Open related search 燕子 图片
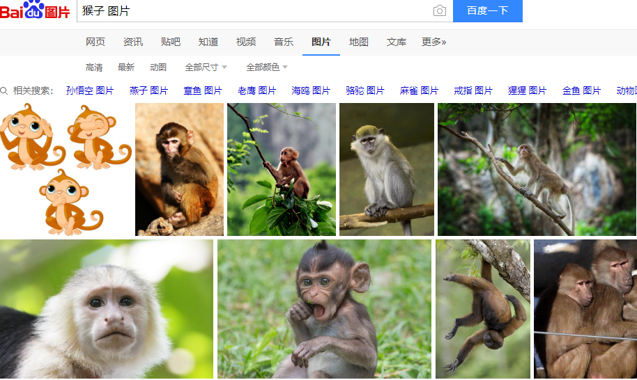637x380 pixels. click(x=148, y=91)
